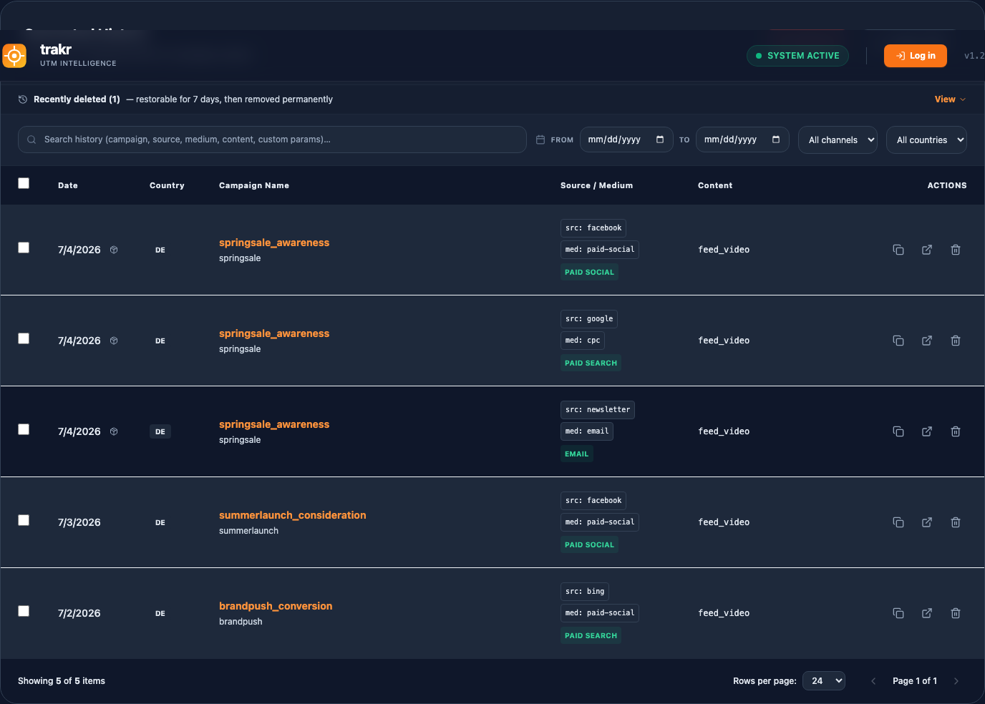Viewport: 985px width, 704px height.
Task: Open the brandpush_conversion campaign link
Action: tap(276, 606)
